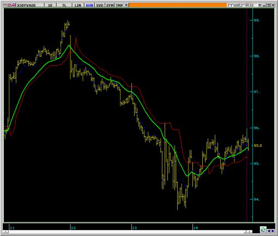Click the green refresh icon at bottom right
278x236 pixels.
(x=263, y=229)
